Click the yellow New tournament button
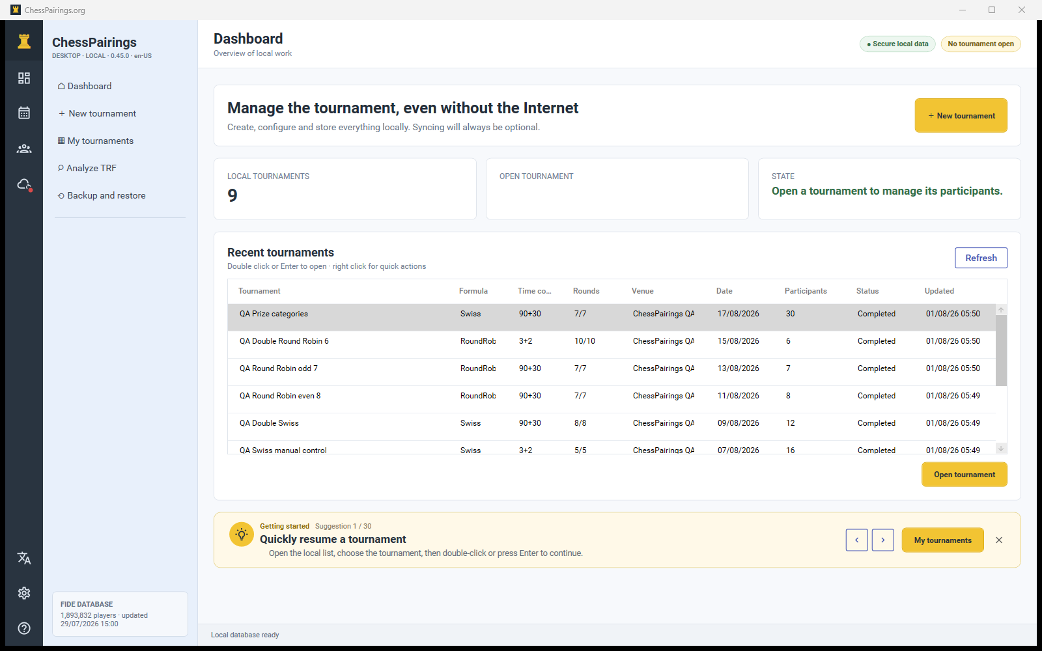Viewport: 1042px width, 651px height. pos(961,116)
